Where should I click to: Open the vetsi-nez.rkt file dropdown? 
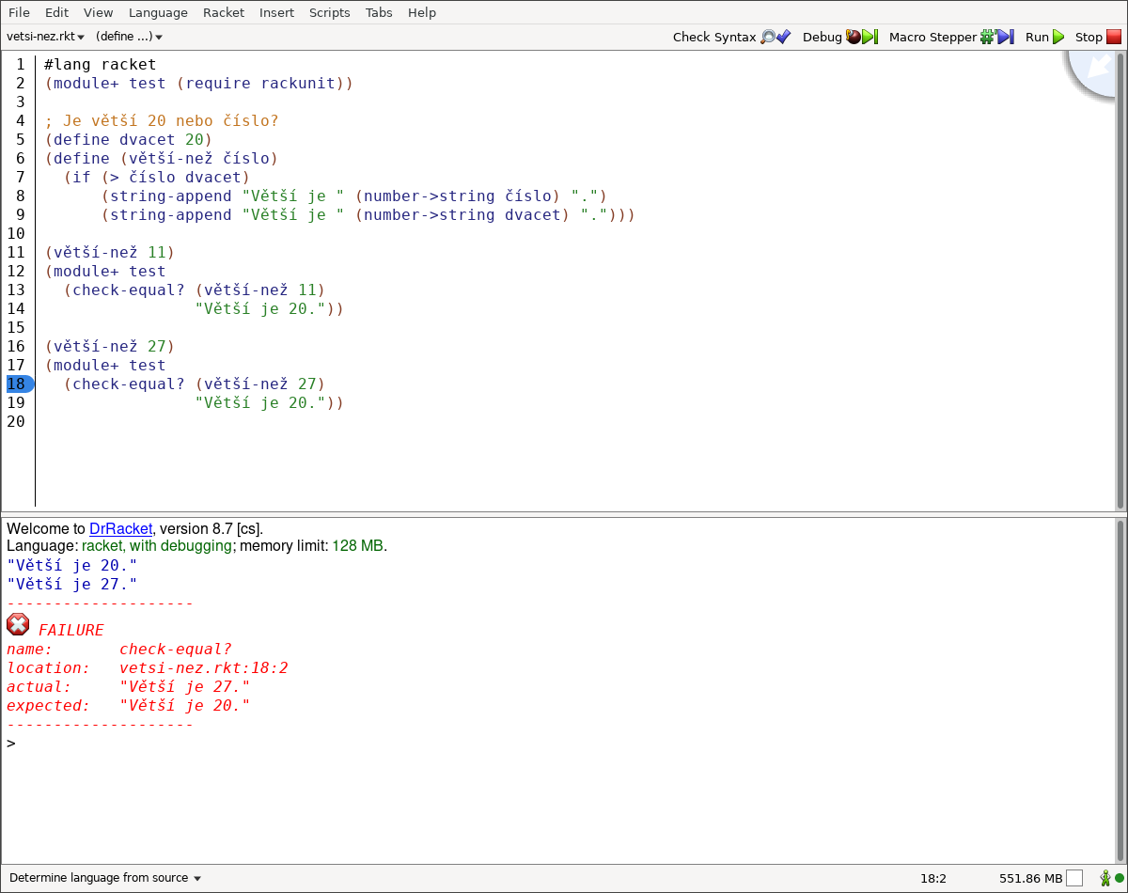pos(45,37)
